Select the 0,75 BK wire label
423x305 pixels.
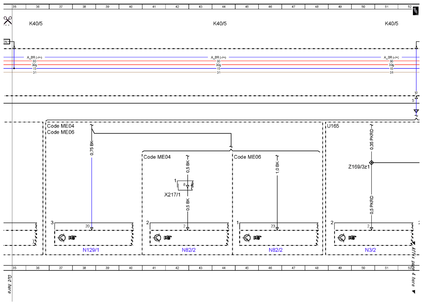(92, 148)
